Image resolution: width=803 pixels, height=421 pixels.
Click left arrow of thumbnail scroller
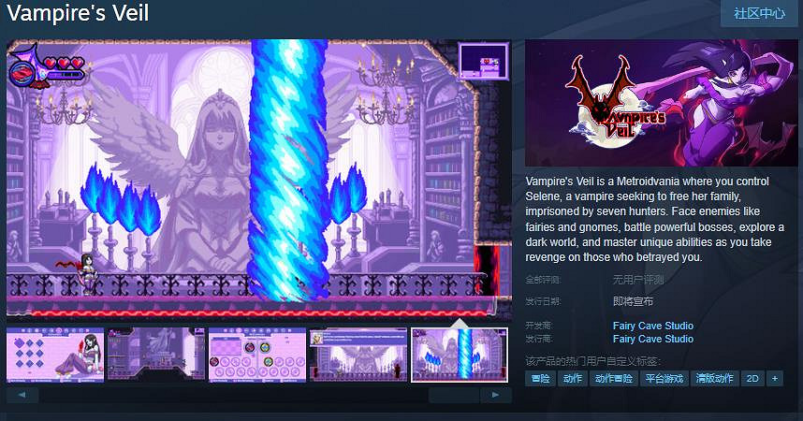tap(22, 395)
